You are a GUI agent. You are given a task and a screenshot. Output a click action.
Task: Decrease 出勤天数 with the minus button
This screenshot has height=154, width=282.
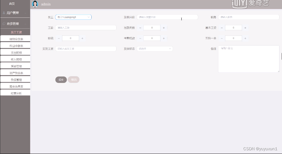point(140,28)
